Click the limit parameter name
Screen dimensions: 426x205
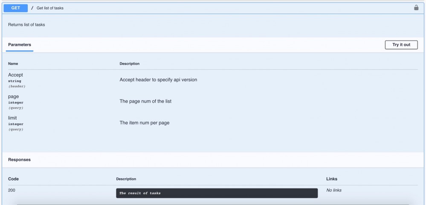point(12,118)
